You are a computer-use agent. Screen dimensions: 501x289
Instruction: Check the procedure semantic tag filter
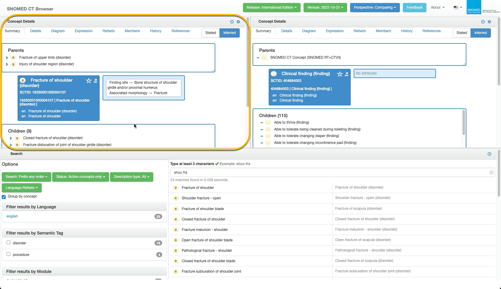point(8,254)
